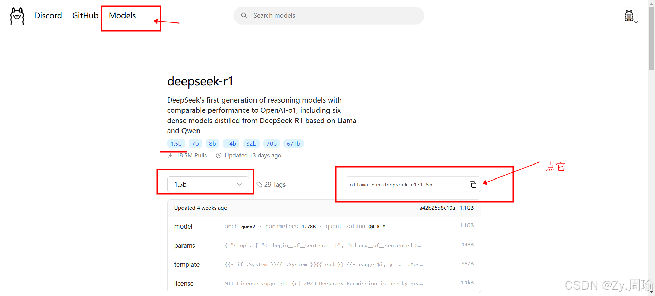This screenshot has width=655, height=296.
Task: Focus the Search models field
Action: coord(329,16)
